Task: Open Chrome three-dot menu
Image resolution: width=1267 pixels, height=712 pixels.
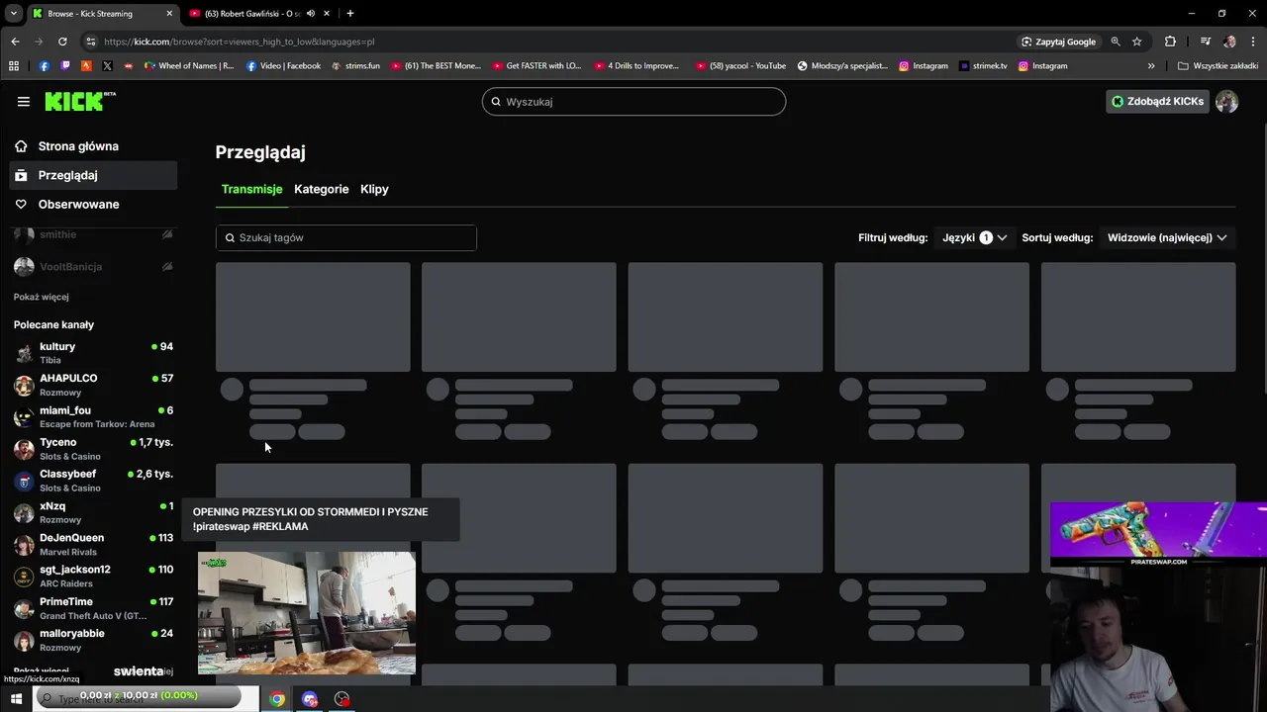Action: (1252, 42)
